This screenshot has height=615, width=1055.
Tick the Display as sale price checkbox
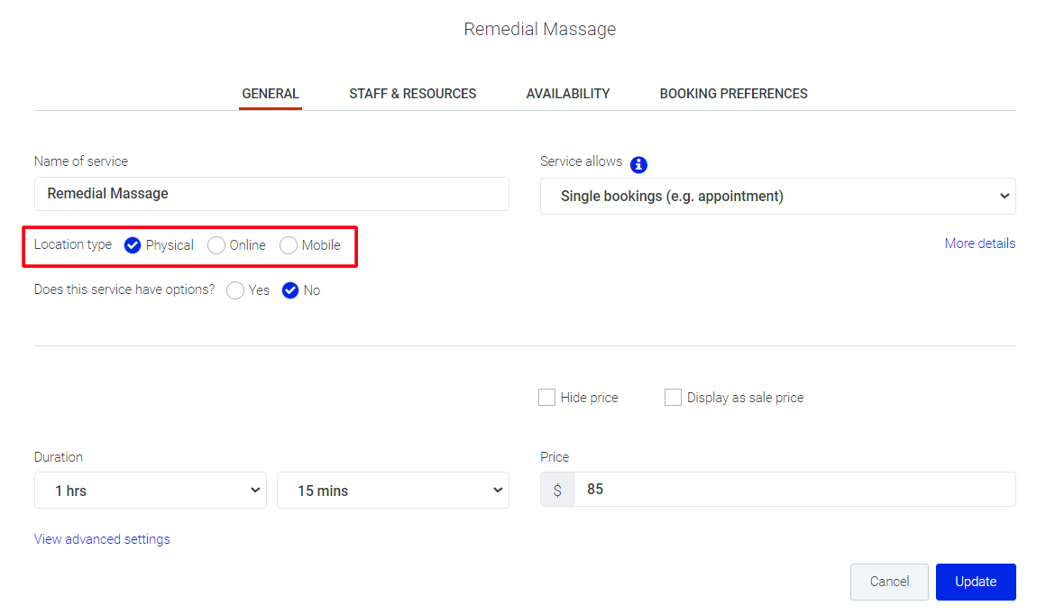coord(673,398)
